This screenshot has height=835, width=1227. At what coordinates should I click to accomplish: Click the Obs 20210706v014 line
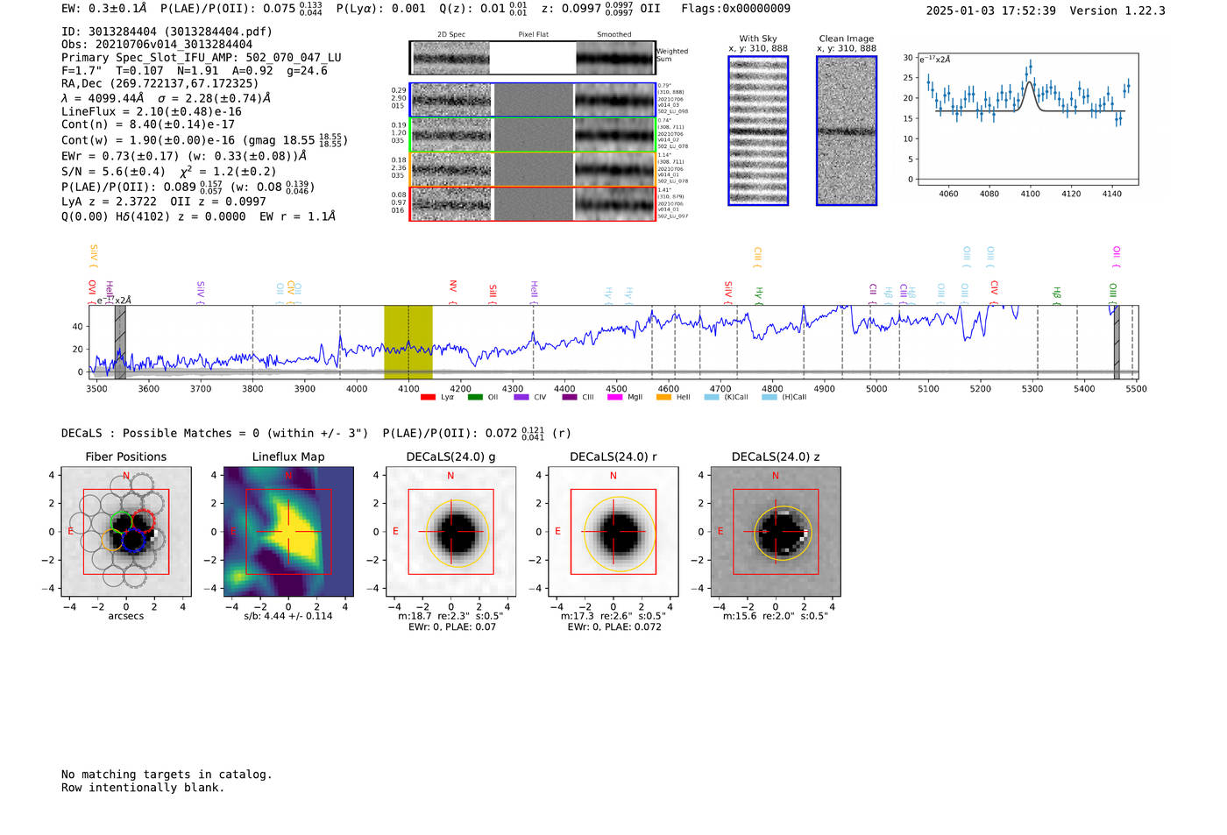(x=157, y=45)
